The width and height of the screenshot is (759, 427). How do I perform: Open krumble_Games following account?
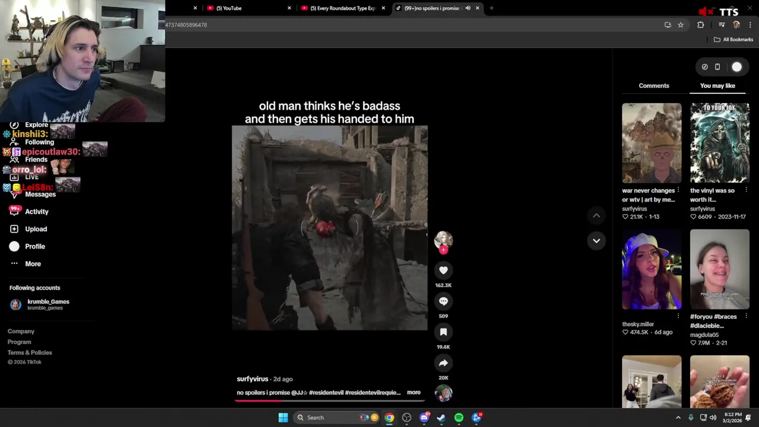coord(40,304)
